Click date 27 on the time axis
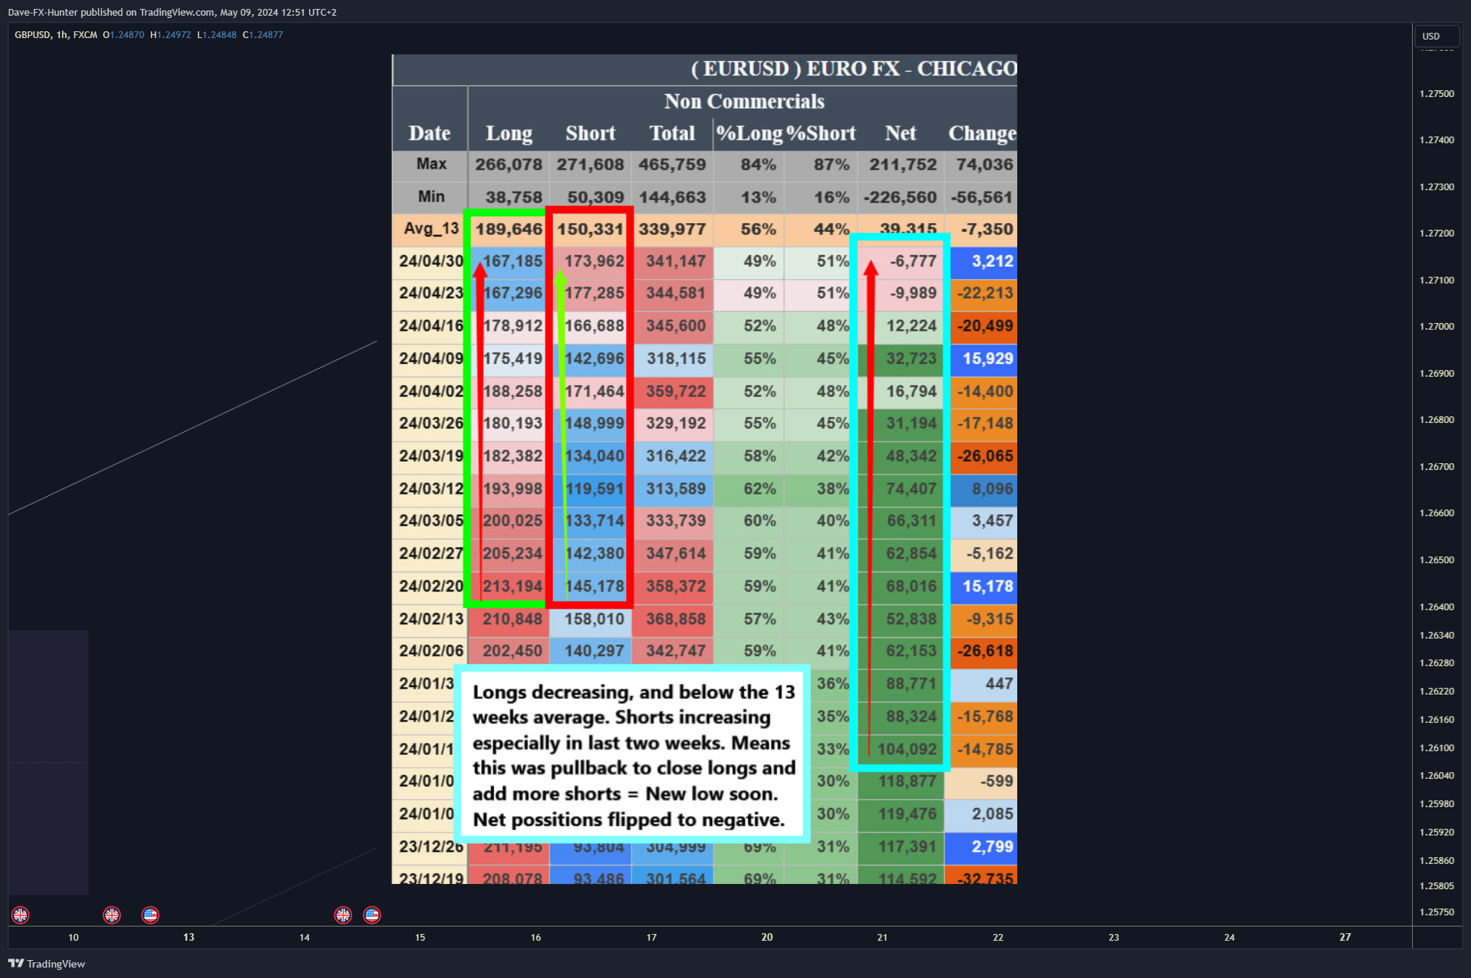Screen dimensions: 1471x978 click(1345, 937)
